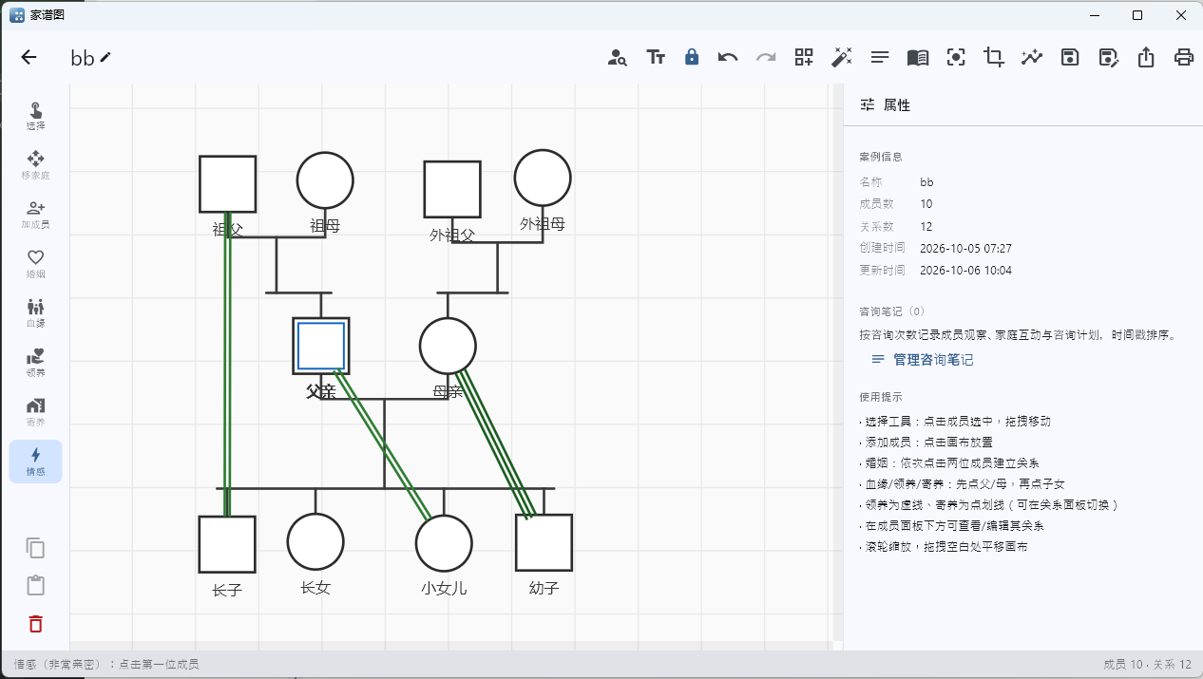
Task: Select the 祖父 square node
Action: 227,184
